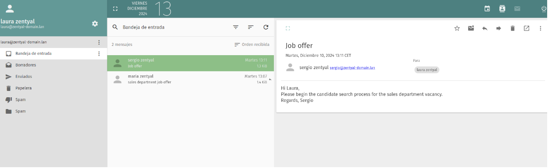Open account options menu for laura@zentyal-domain.lan
The width and height of the screenshot is (548, 168).
click(99, 42)
